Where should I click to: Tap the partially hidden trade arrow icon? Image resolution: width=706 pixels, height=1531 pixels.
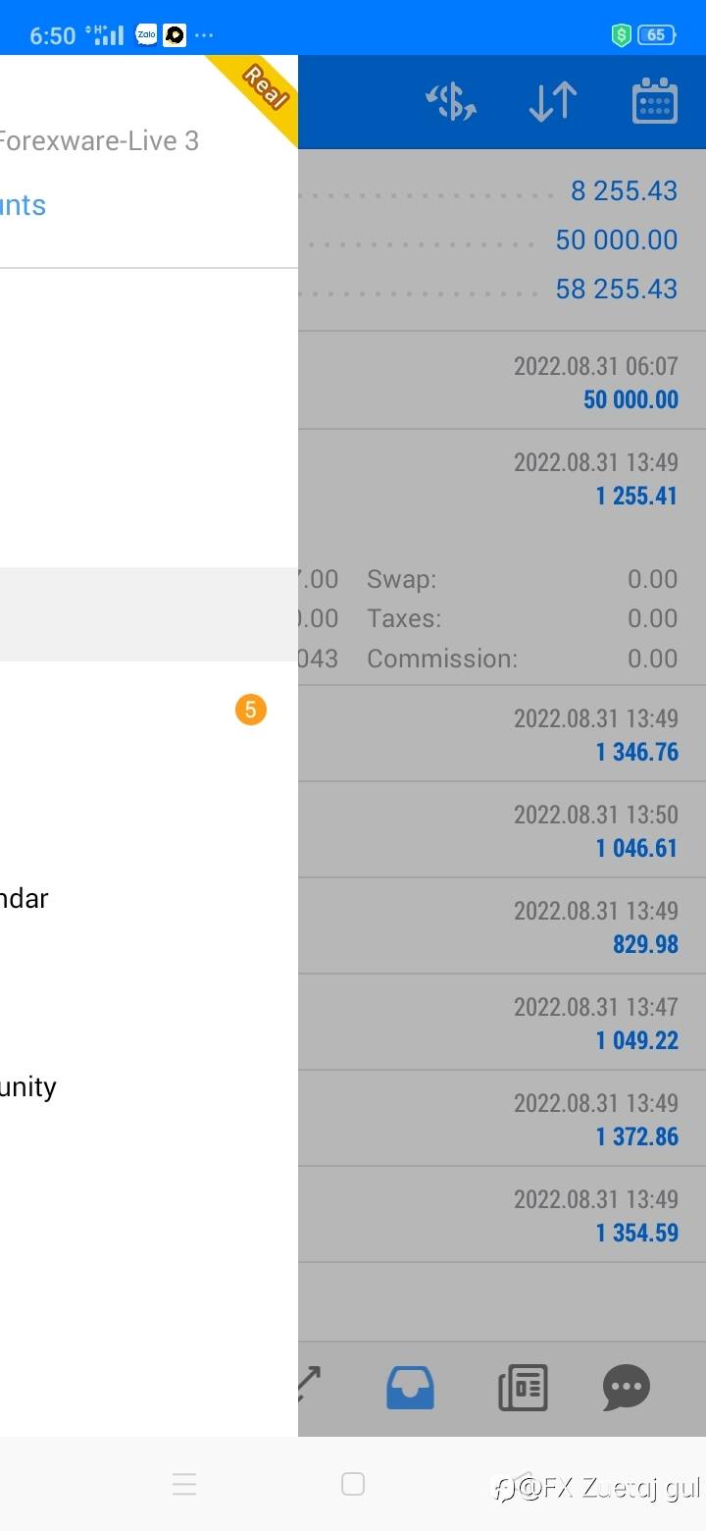308,1384
